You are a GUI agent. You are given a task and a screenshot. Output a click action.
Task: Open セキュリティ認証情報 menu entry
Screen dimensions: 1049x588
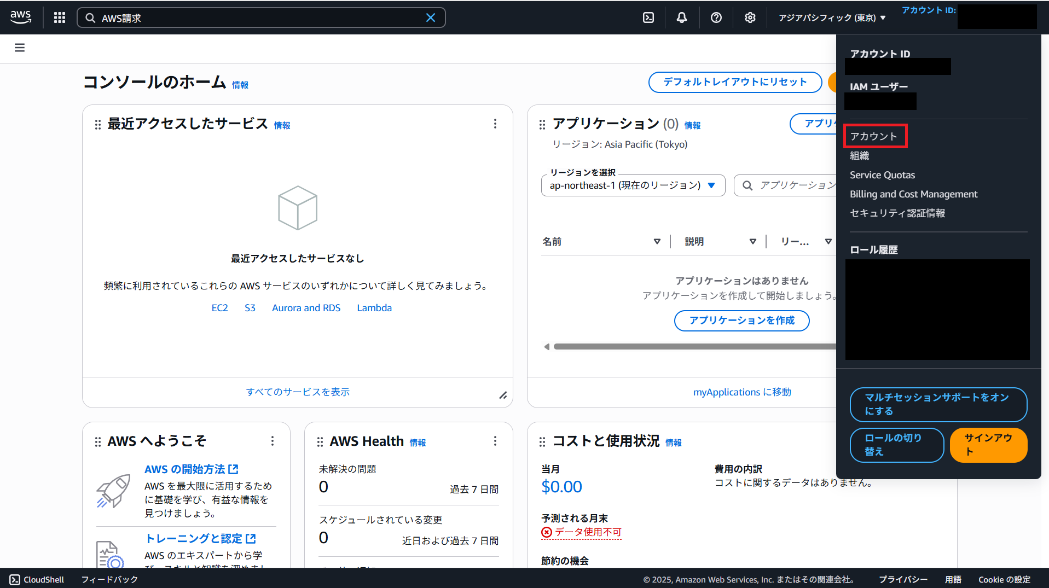click(897, 213)
